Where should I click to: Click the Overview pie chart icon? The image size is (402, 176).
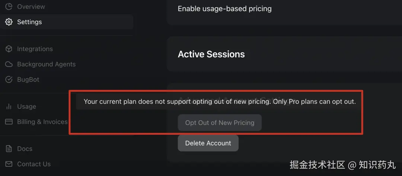9,7
